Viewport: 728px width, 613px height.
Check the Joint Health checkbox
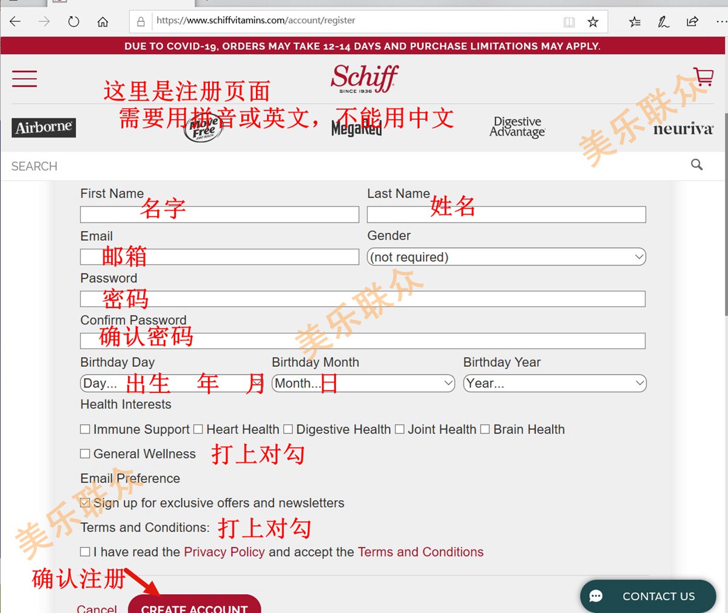click(400, 429)
